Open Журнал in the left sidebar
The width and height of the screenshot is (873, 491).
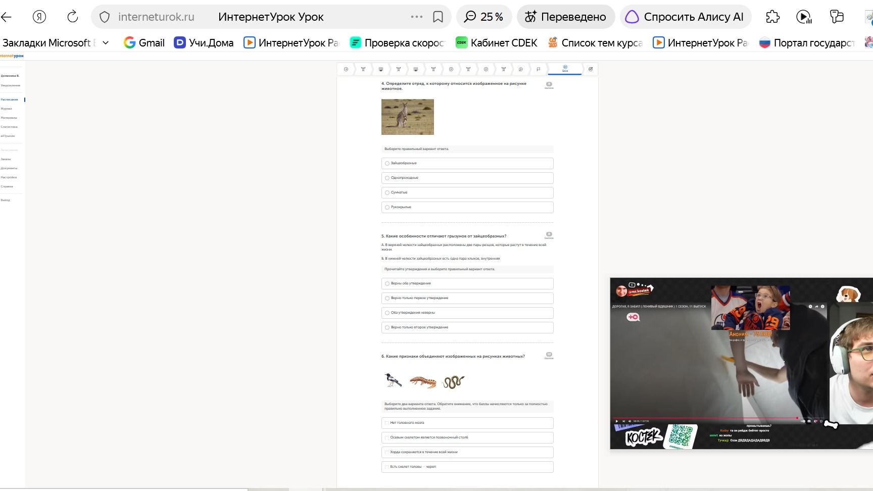7,109
